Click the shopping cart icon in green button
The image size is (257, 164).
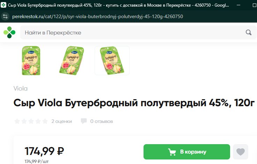pyautogui.click(x=172, y=152)
